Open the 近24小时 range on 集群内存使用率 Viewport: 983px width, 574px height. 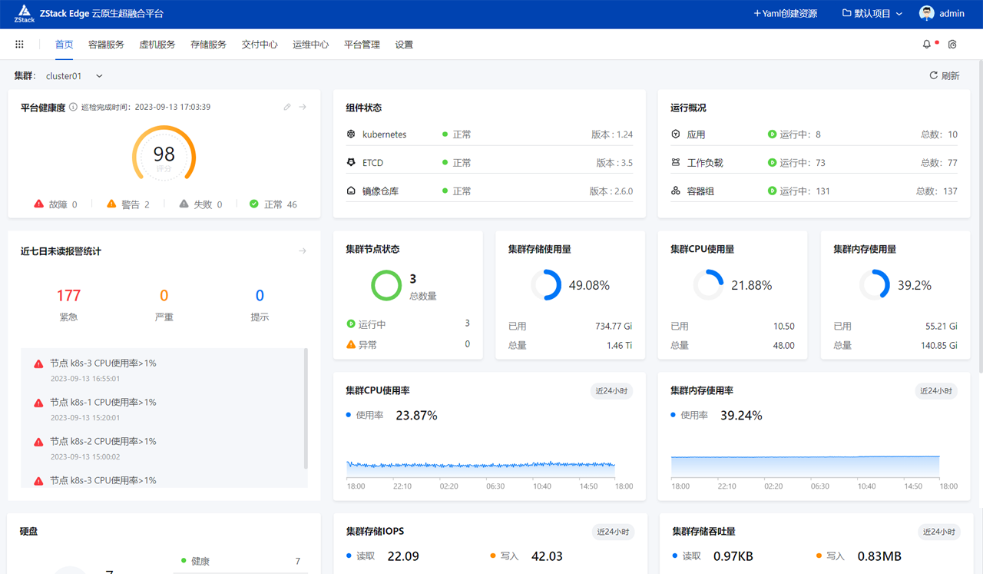click(936, 390)
